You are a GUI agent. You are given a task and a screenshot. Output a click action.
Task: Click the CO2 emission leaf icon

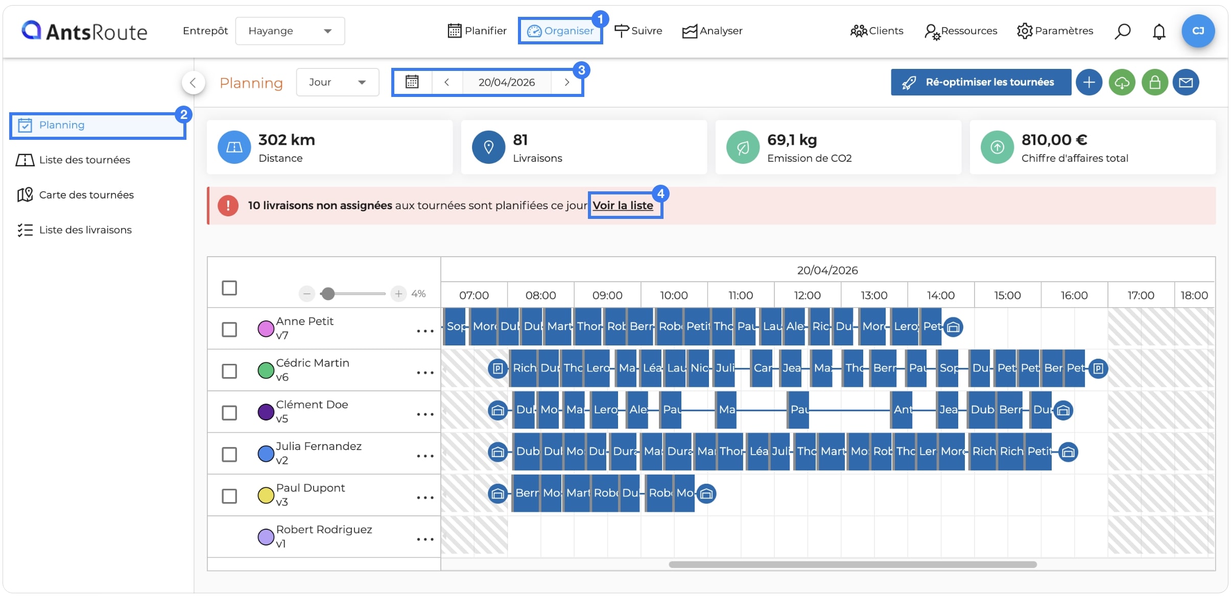743,147
